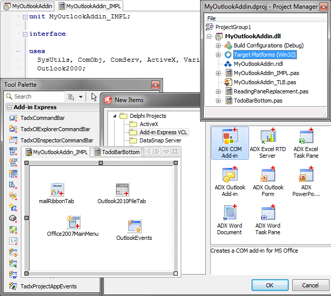Click designer next tab arrow button
Image resolution: width=331 pixels, height=296 pixels.
click(x=157, y=152)
